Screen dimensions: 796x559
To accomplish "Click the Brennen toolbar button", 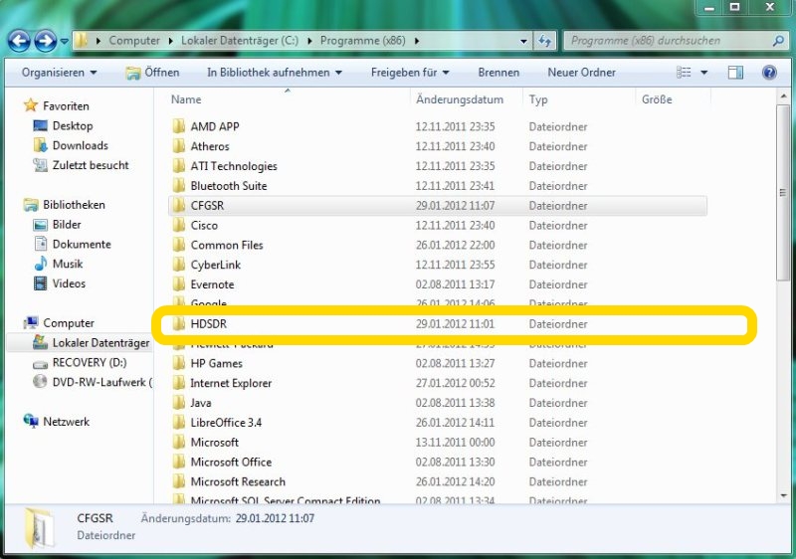I will [498, 73].
